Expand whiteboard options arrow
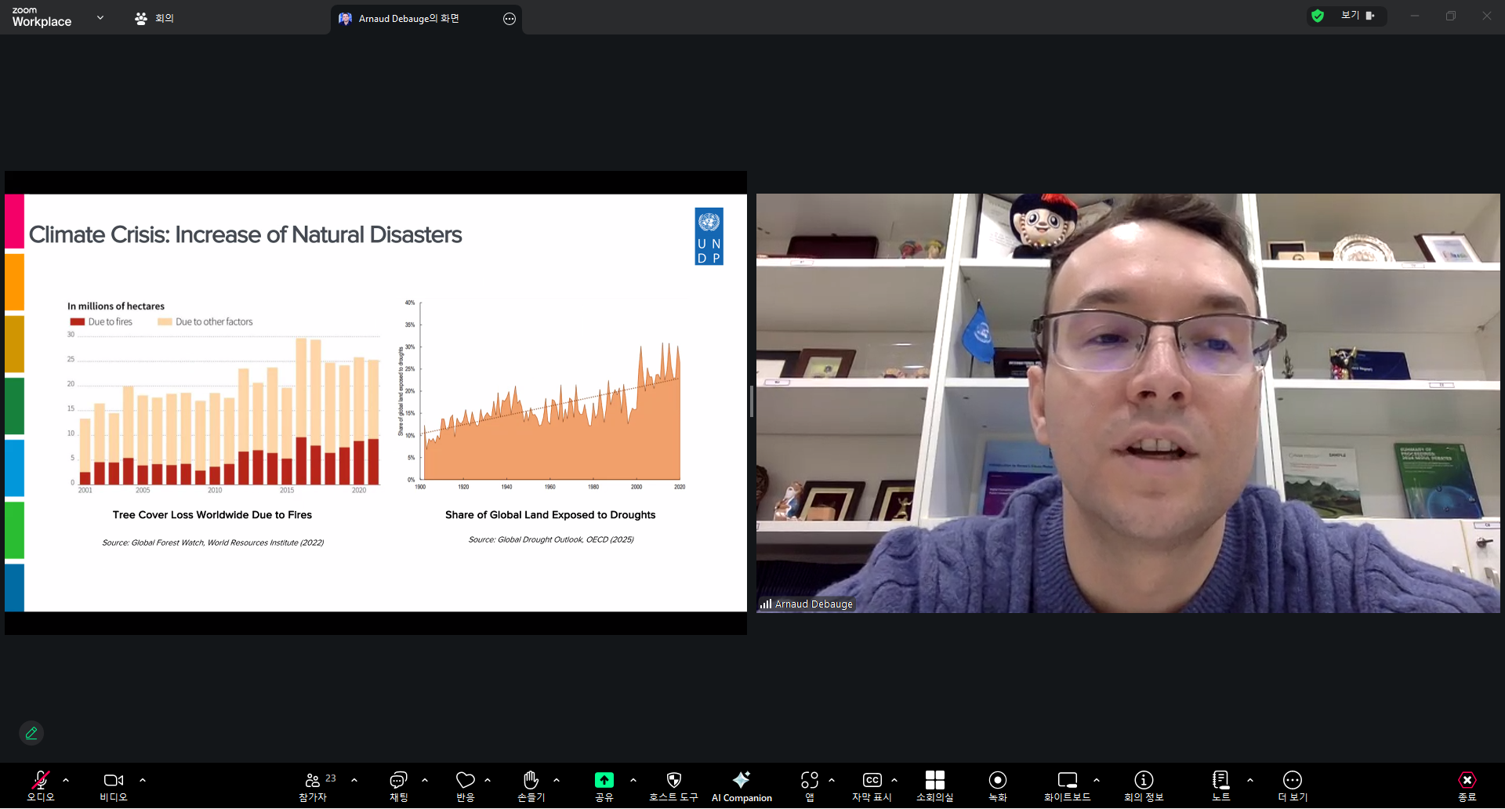 (1097, 781)
